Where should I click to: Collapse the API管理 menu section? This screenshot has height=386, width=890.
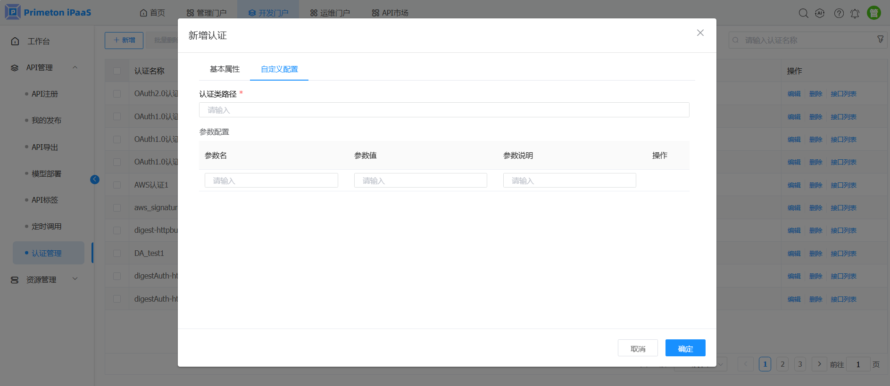click(x=75, y=67)
